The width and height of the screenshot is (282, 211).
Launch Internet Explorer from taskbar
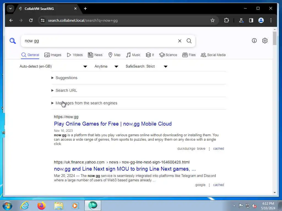tap(25, 206)
